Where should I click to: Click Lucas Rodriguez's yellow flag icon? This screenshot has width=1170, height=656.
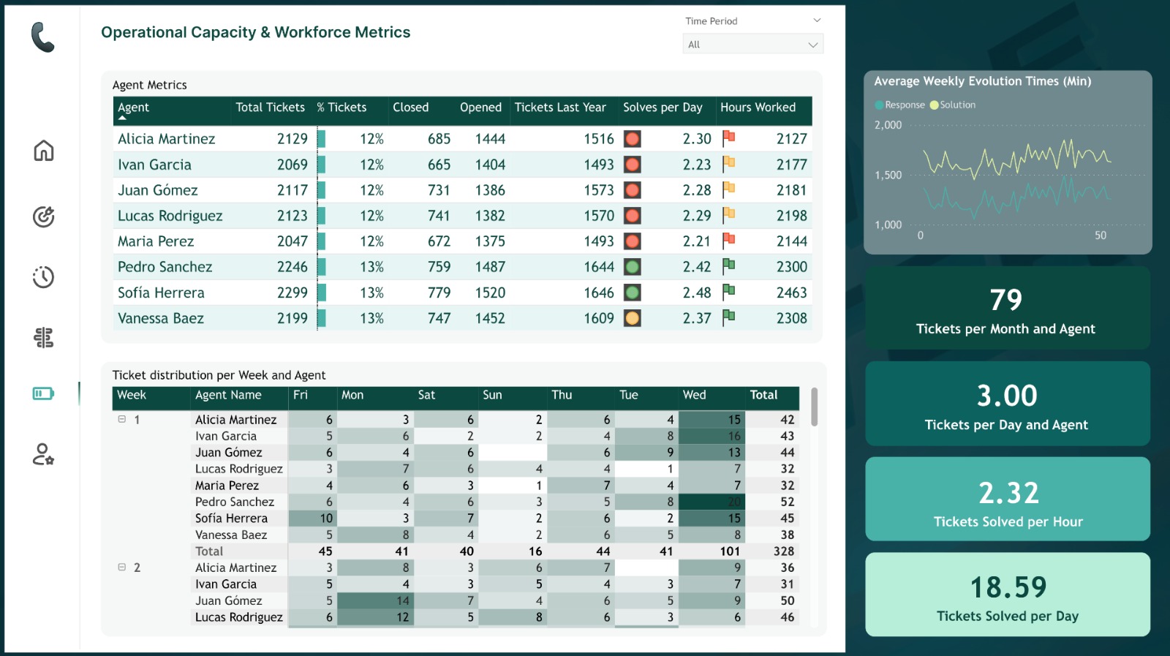(728, 214)
